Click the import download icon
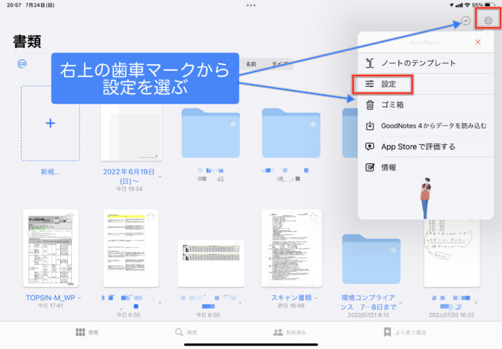This screenshot has height=349, width=502. point(370,126)
